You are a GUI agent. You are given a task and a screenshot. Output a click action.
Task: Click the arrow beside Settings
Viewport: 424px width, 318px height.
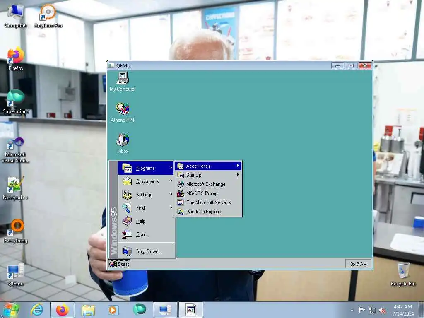coord(171,194)
